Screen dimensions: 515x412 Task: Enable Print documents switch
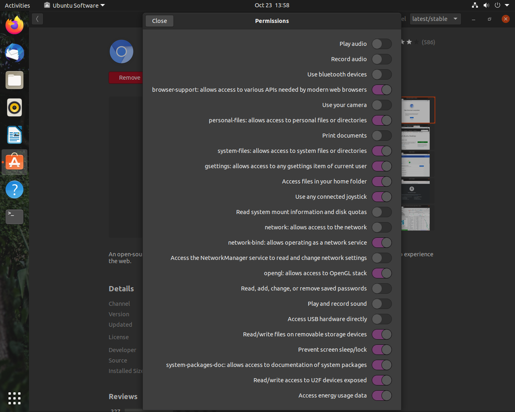click(382, 136)
